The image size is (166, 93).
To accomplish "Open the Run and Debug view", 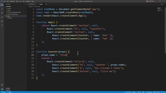I will [2, 17].
